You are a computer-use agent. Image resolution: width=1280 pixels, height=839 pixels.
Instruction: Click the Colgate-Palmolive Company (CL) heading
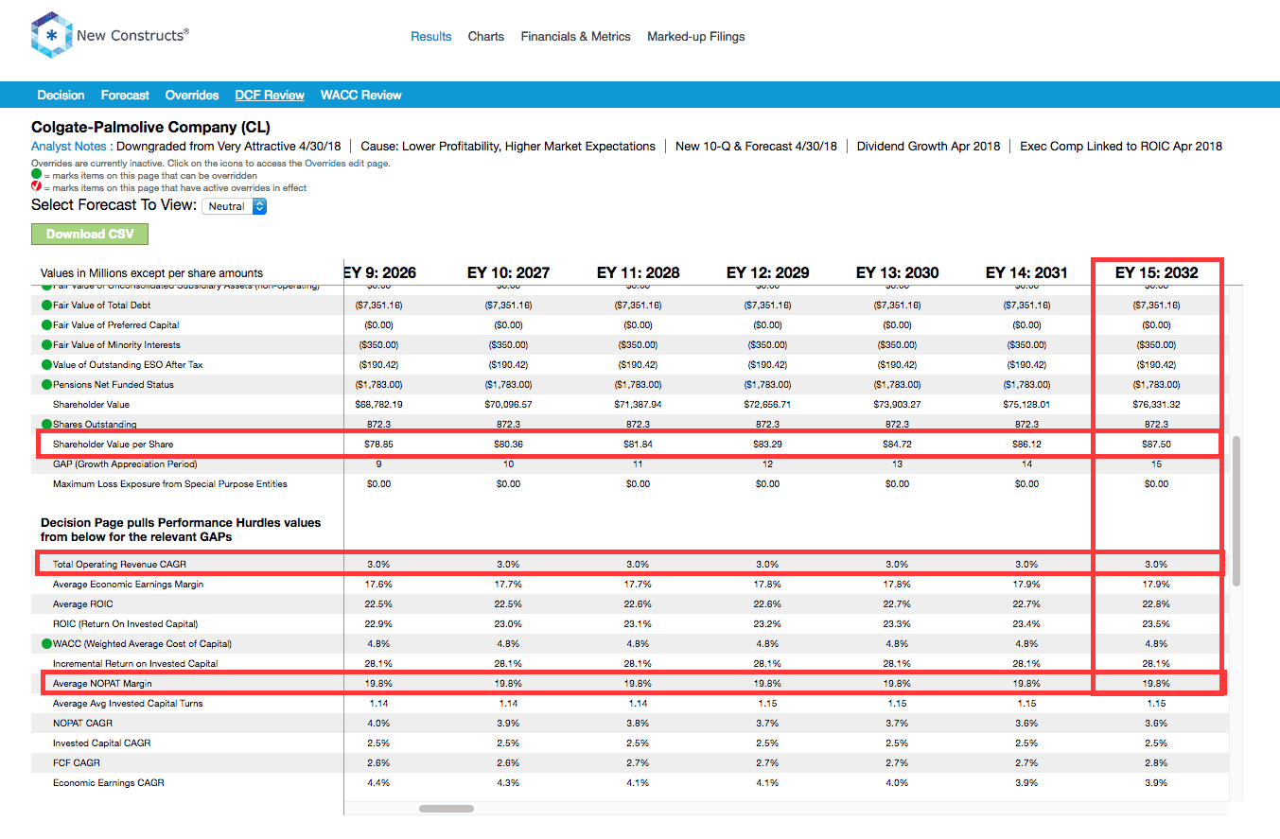[x=150, y=127]
